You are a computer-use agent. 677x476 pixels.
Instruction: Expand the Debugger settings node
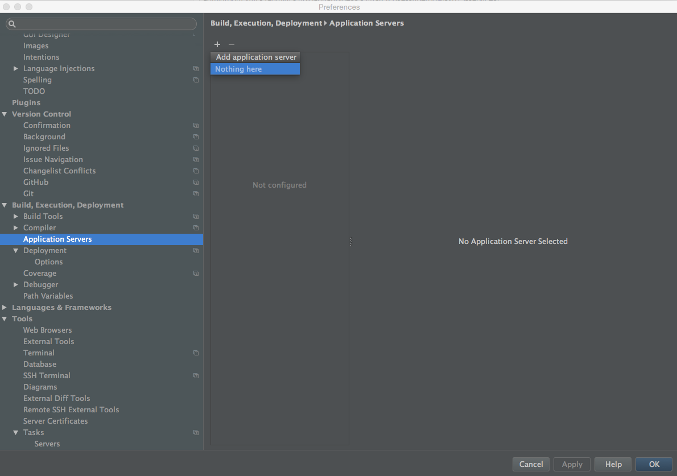tap(16, 285)
